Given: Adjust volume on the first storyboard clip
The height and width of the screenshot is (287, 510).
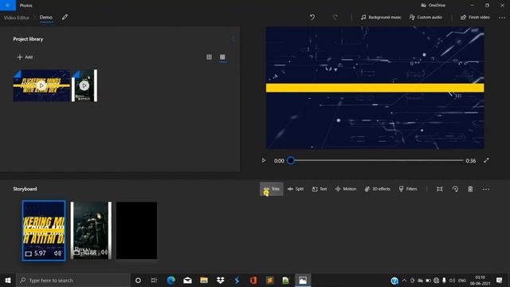Looking at the screenshot, I should [x=58, y=254].
